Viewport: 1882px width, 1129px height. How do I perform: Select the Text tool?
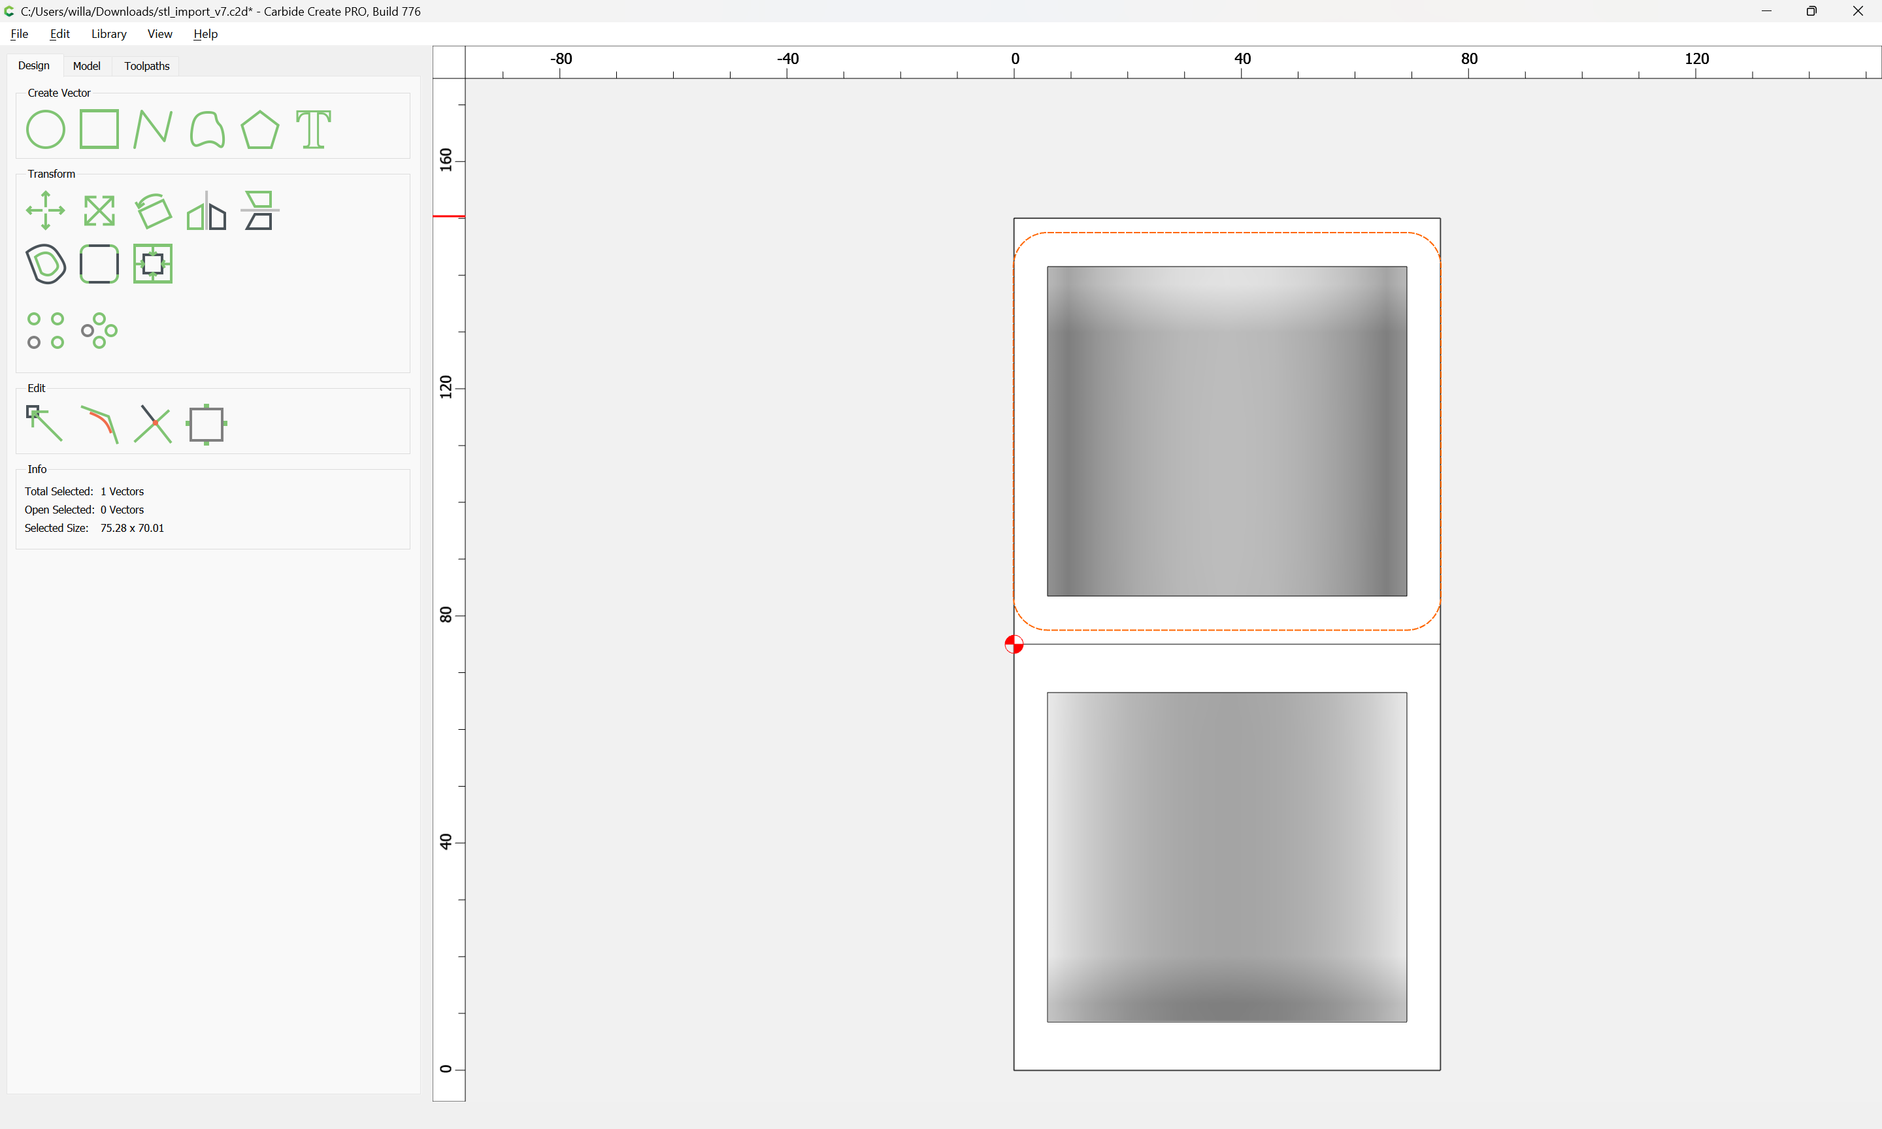pyautogui.click(x=314, y=129)
